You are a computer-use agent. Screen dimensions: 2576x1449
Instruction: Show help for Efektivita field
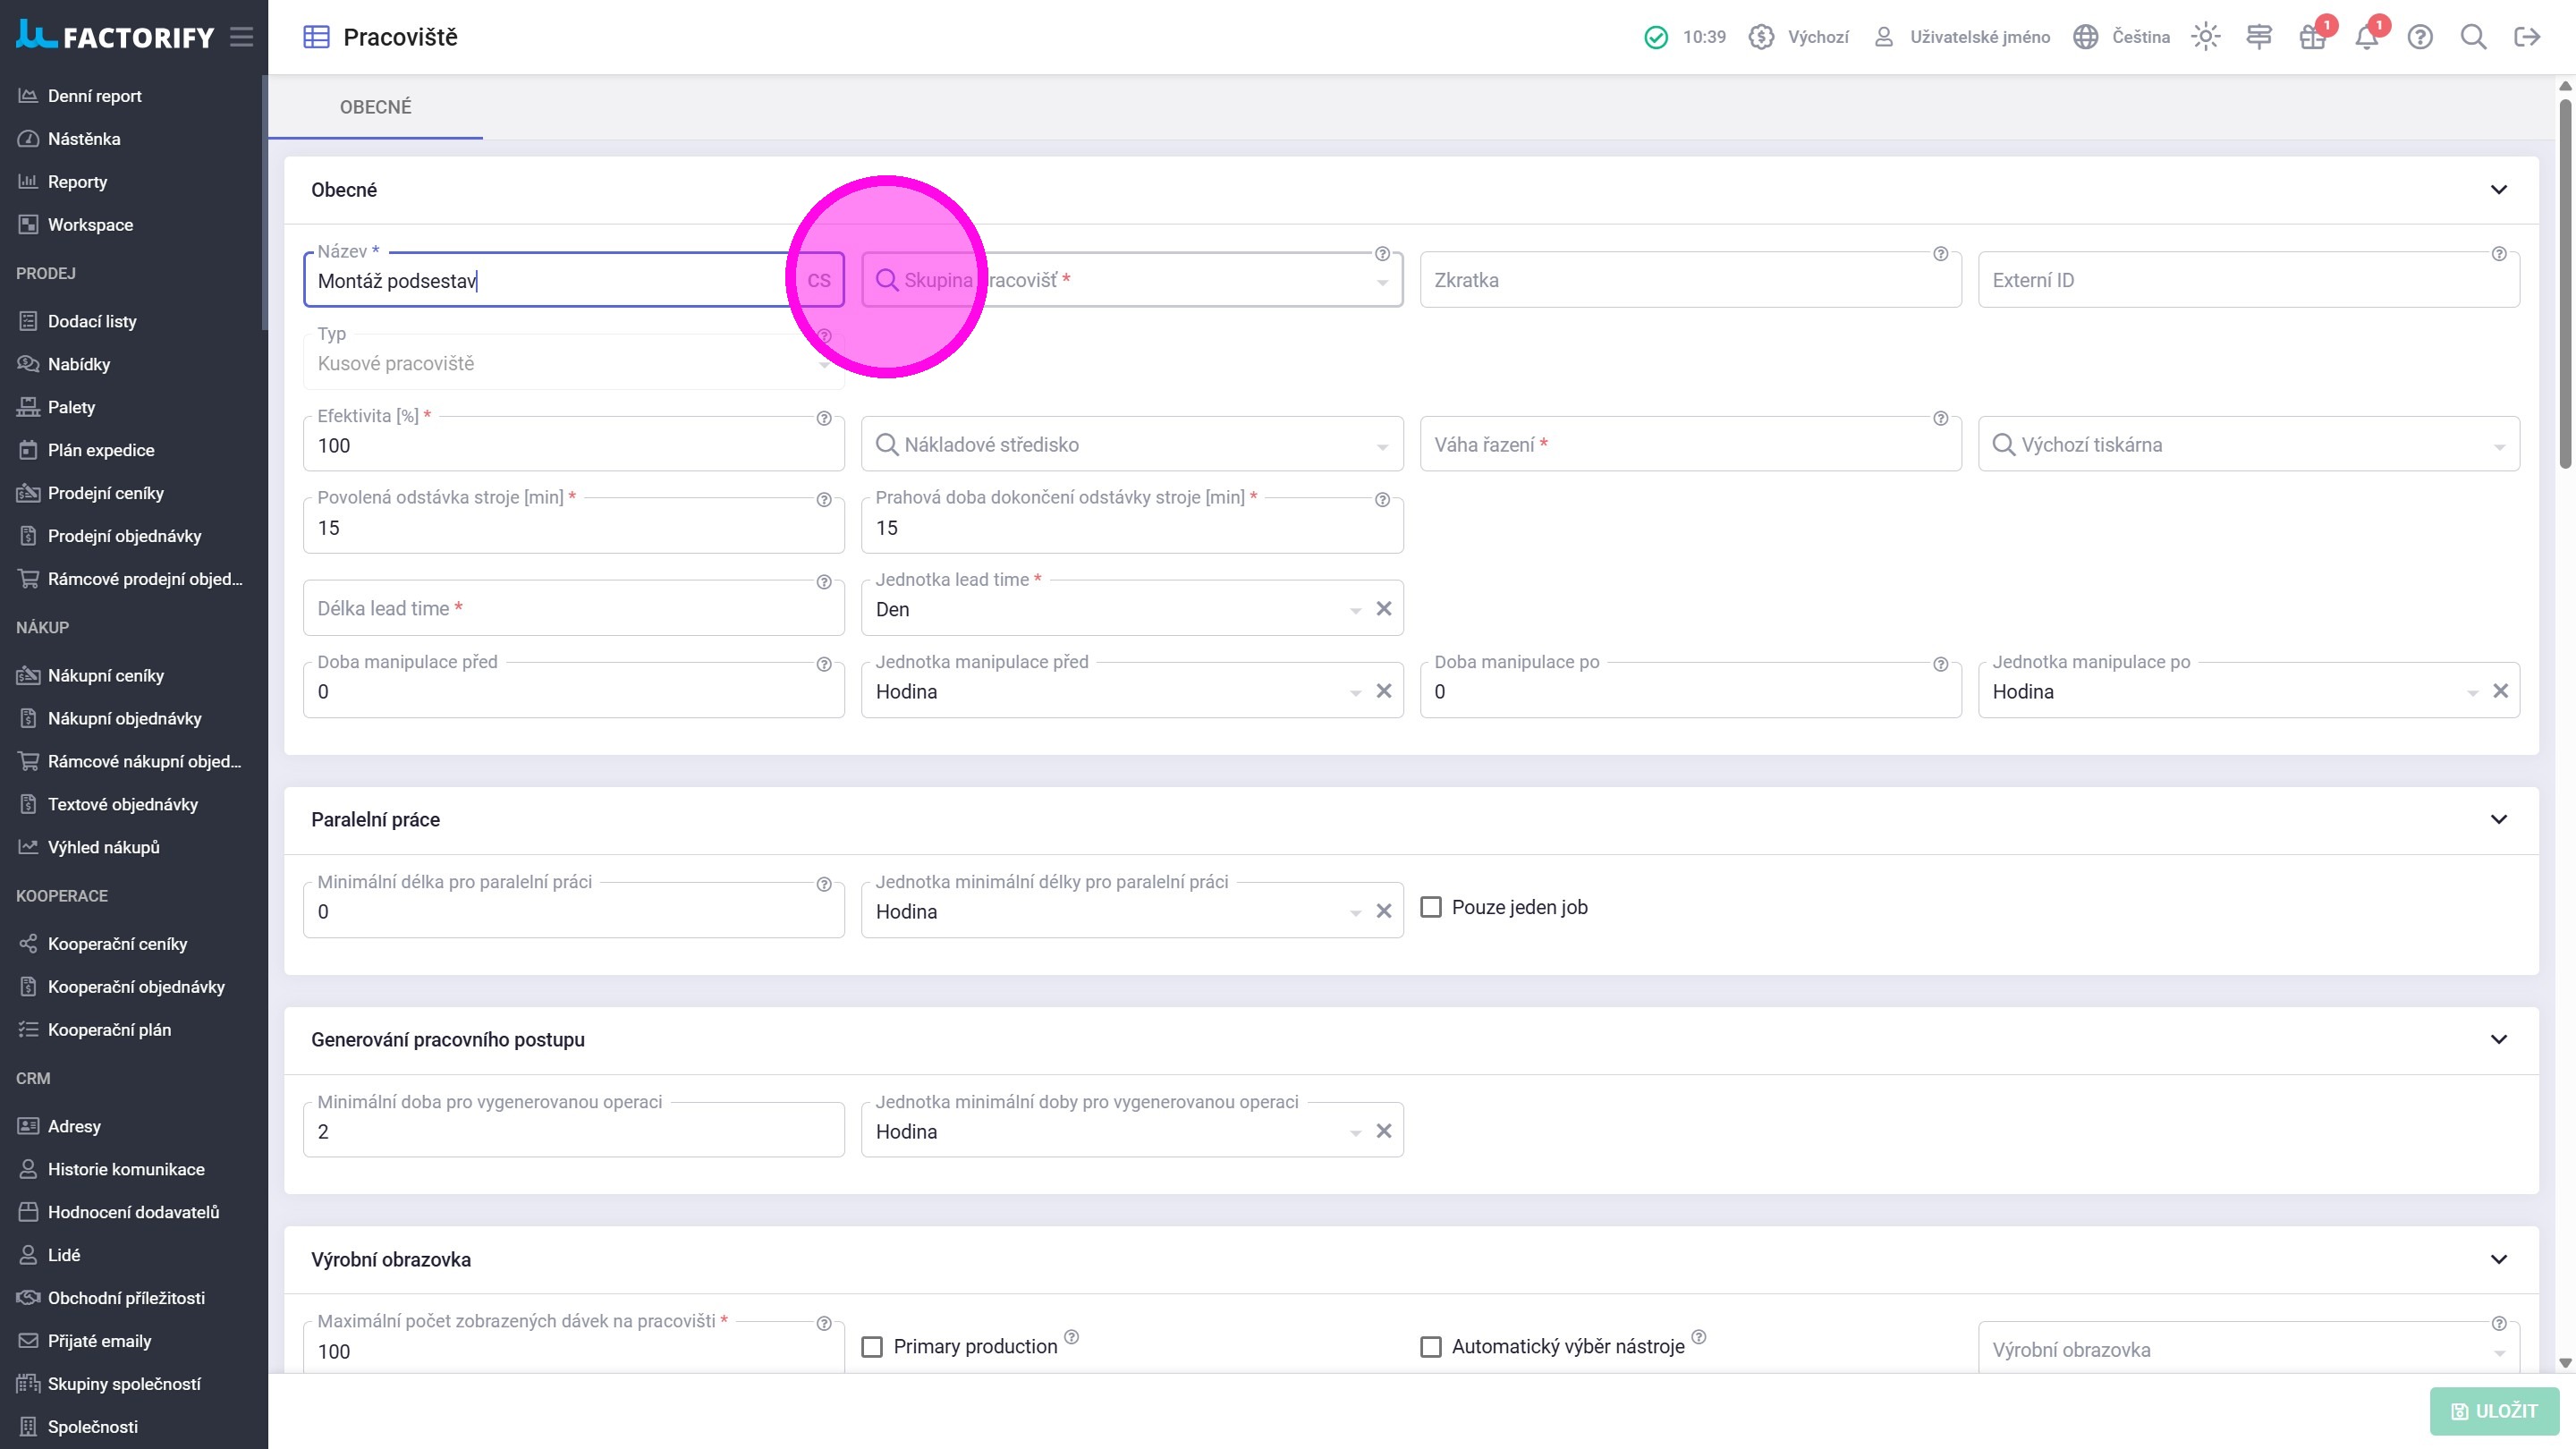[x=824, y=418]
